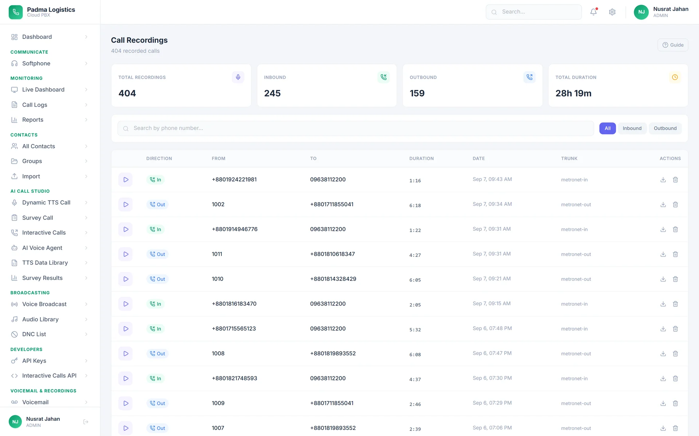Play the recording from extension 1007
699x436 pixels.
click(x=126, y=428)
